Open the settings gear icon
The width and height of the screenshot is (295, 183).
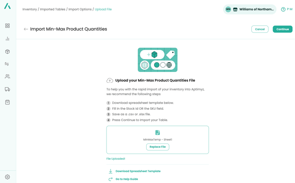click(x=7, y=177)
